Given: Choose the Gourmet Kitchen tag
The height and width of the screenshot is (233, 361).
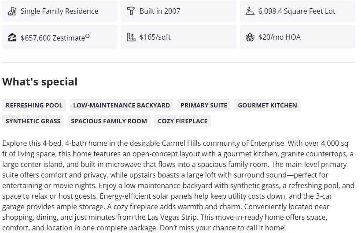Looking at the screenshot, I should coord(267,105).
